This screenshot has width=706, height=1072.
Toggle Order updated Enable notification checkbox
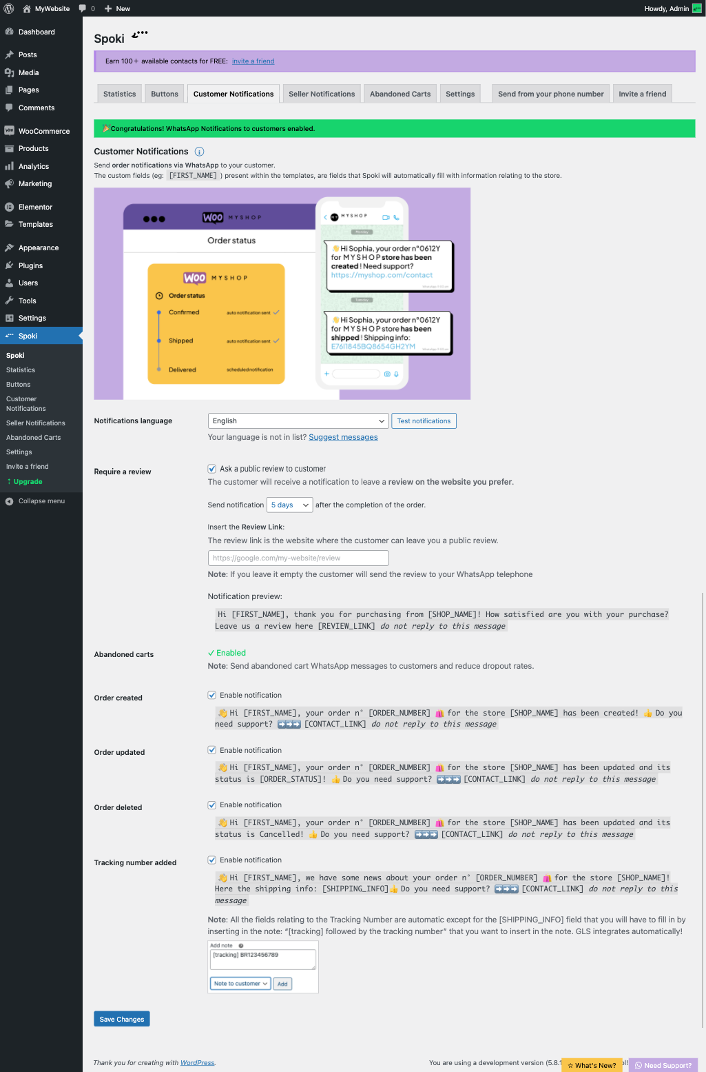[x=212, y=750]
